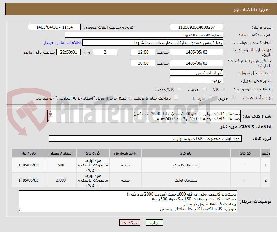Click the row number 2 cell
Screen dimensions: 277x232
click(266, 180)
